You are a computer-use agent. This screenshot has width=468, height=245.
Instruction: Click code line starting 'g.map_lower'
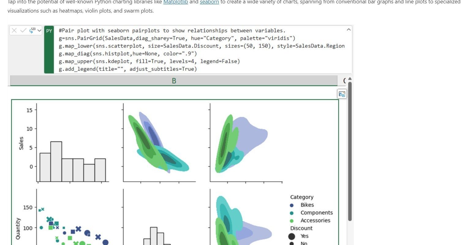click(202, 46)
